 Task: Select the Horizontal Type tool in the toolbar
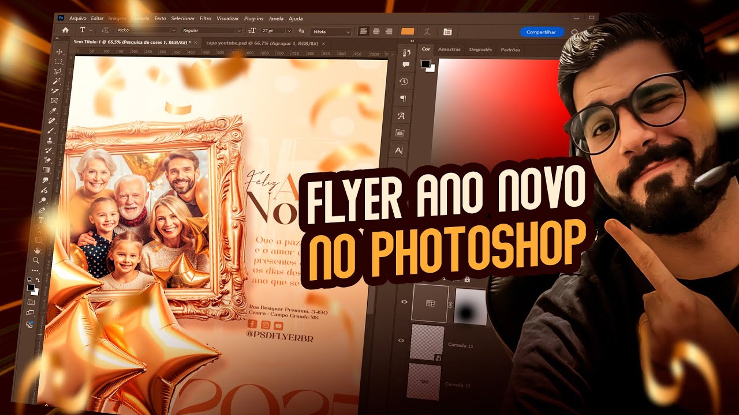[41, 220]
